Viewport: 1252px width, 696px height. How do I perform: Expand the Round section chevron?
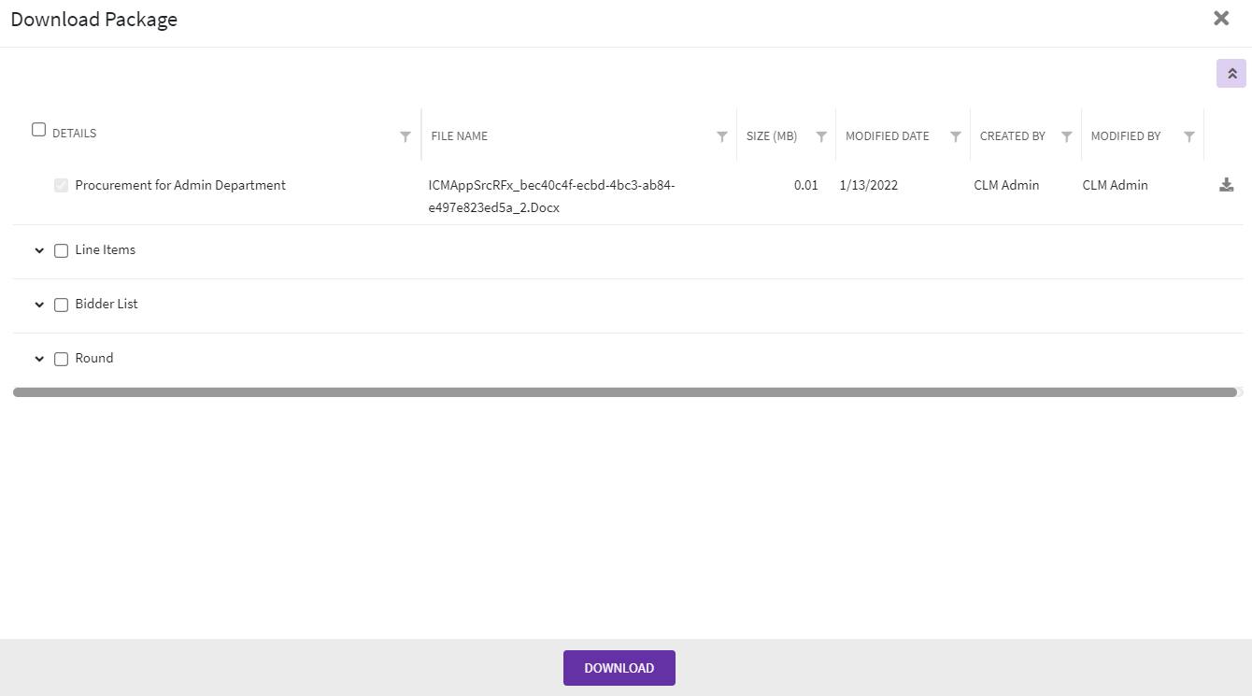39,359
